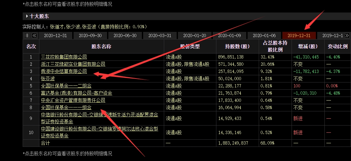Select the 2020-01-06 date tab

(264, 35)
